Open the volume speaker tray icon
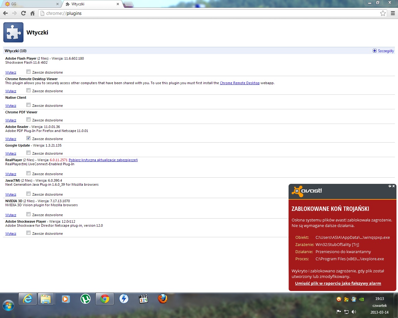The height and width of the screenshot is (318, 398). click(x=354, y=312)
